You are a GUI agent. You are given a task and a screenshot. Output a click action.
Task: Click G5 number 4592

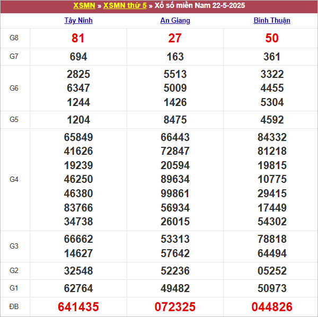[x=272, y=120]
